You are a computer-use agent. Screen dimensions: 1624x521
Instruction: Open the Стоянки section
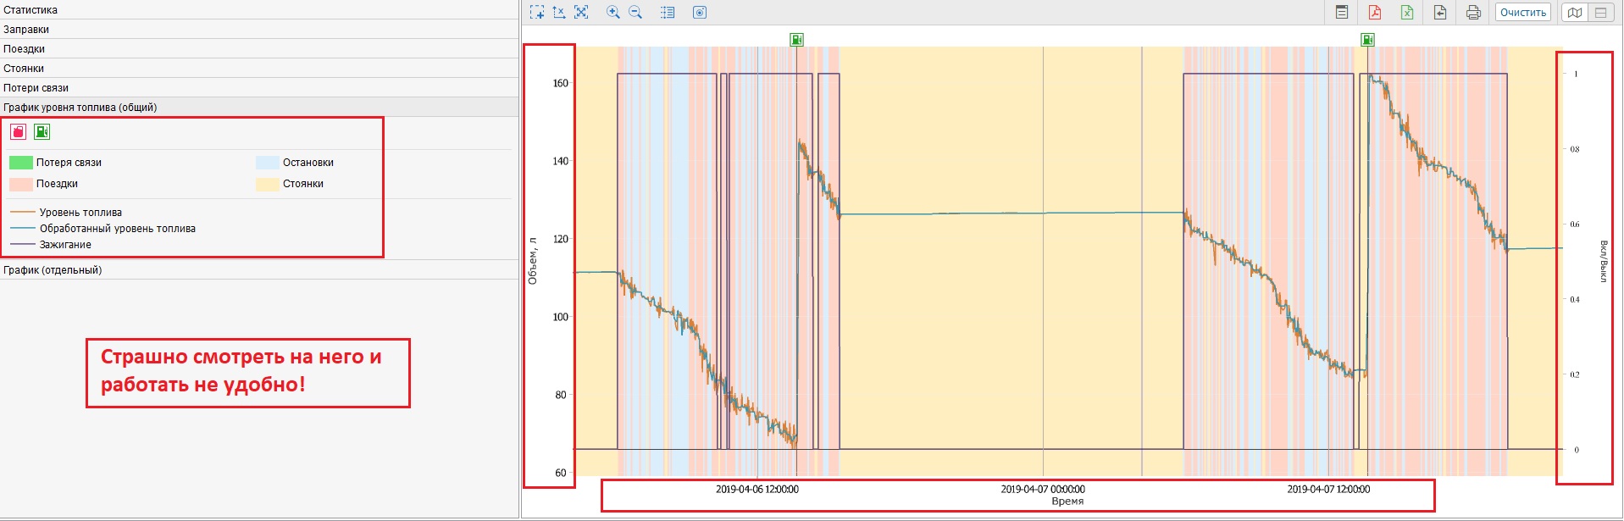pyautogui.click(x=24, y=69)
